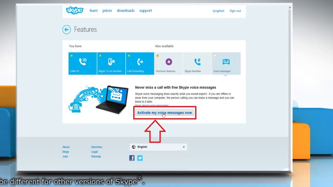Click the 'You have' label
The image size is (333, 187).
coord(75,46)
